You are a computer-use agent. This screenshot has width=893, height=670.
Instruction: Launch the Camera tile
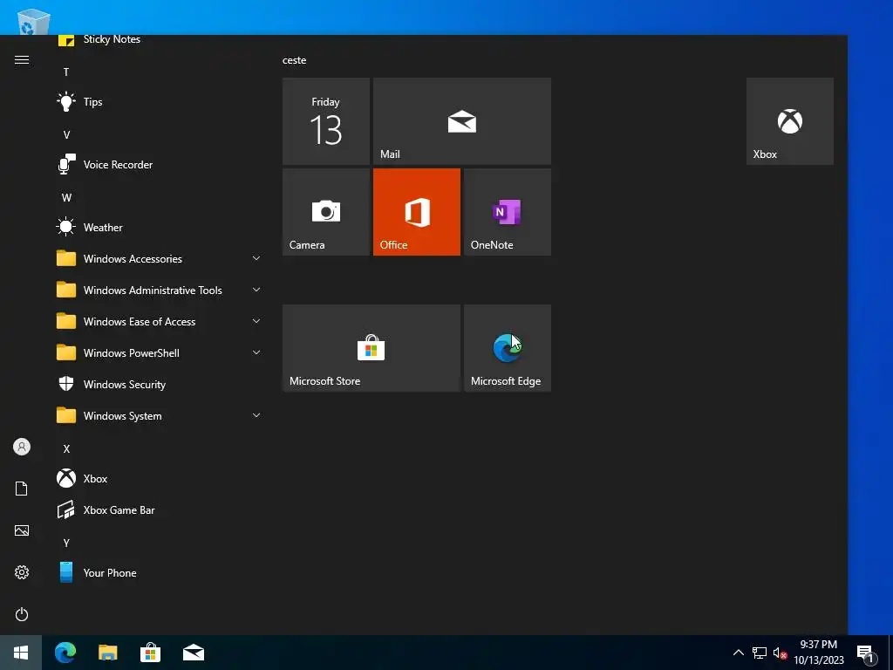[326, 212]
